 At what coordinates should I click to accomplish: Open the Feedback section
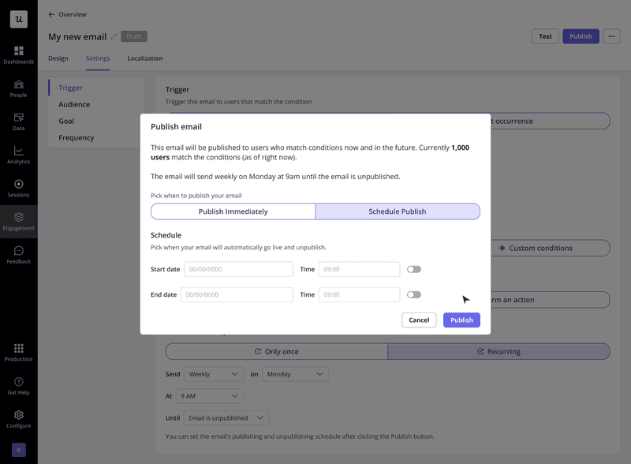click(18, 254)
